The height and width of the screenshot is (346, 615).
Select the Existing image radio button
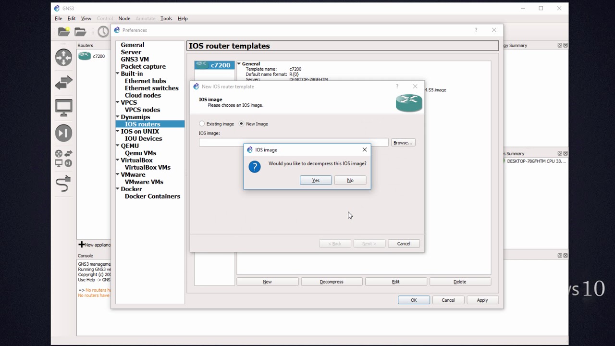[x=216, y=124]
